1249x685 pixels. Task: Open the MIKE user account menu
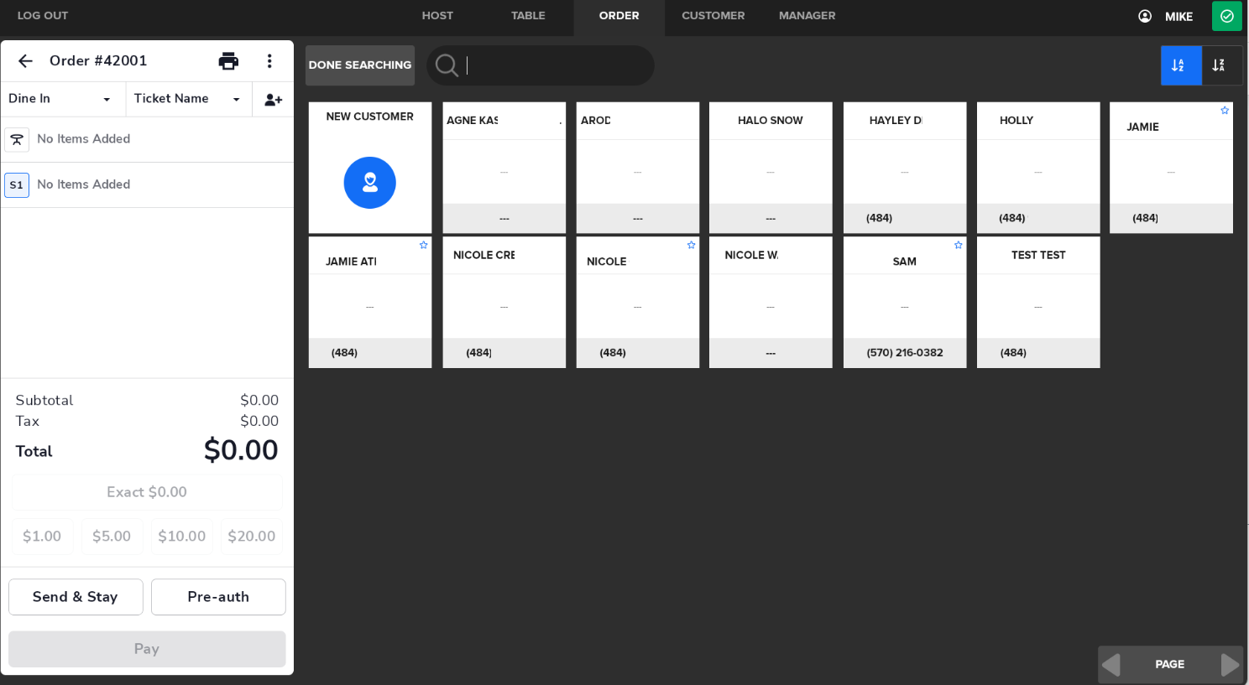[1166, 16]
